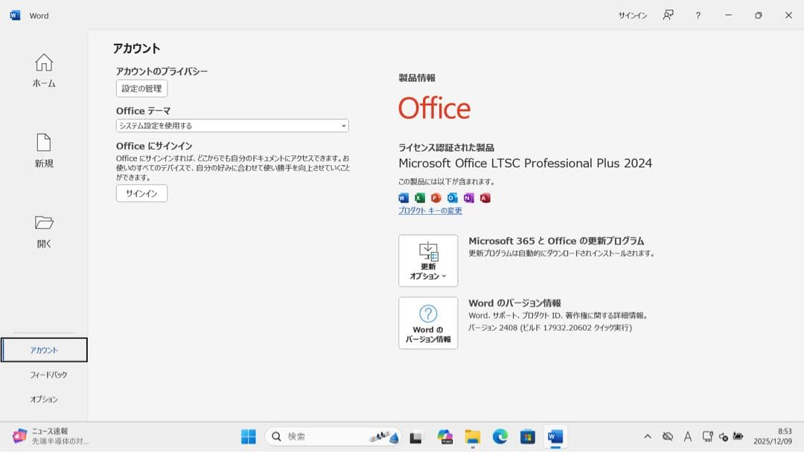Image resolution: width=804 pixels, height=452 pixels.
Task: Open the Office テーマ dropdown
Action: tap(232, 125)
